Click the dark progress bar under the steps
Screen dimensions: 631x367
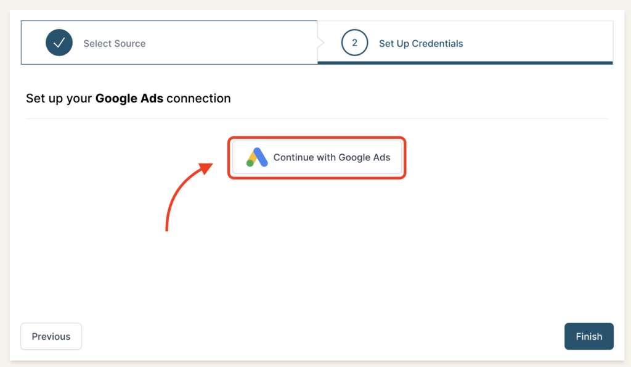[465, 61]
